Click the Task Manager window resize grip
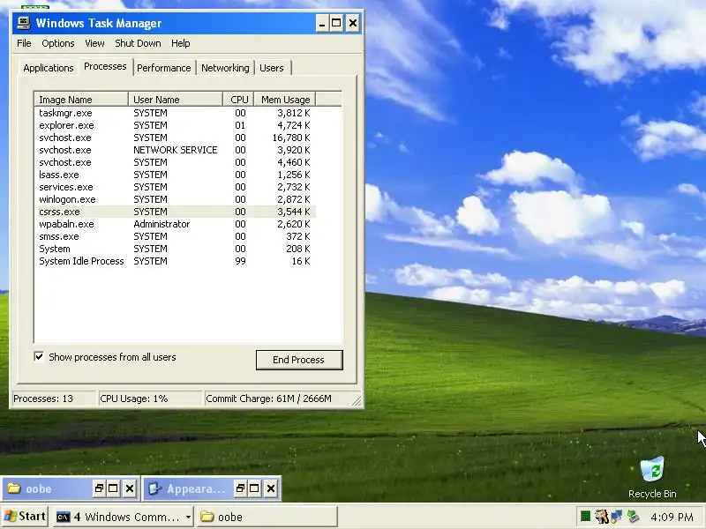 [357, 401]
